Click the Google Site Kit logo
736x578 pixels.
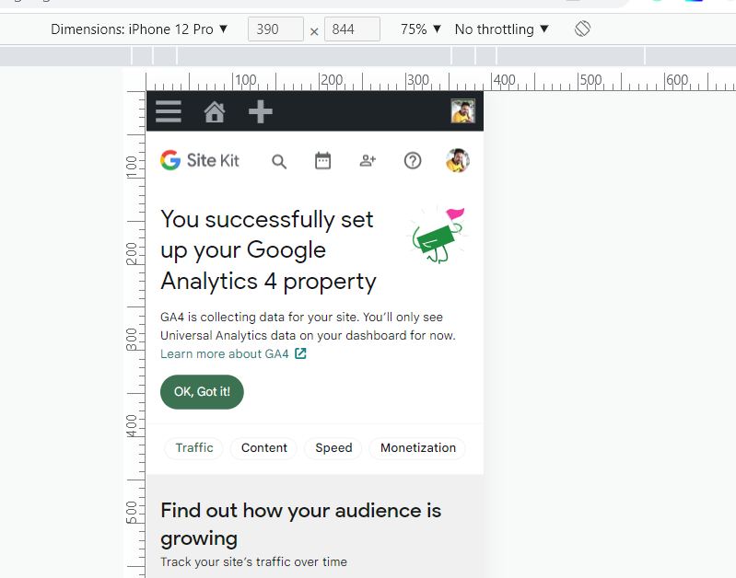point(200,160)
